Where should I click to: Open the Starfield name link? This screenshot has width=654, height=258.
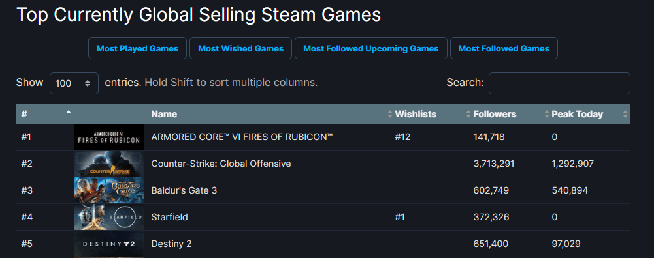pos(169,217)
